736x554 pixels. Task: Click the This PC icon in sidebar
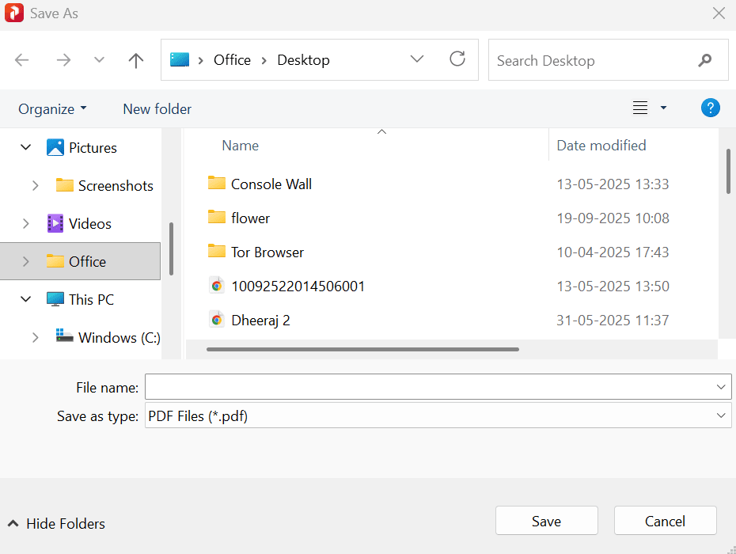click(x=55, y=299)
